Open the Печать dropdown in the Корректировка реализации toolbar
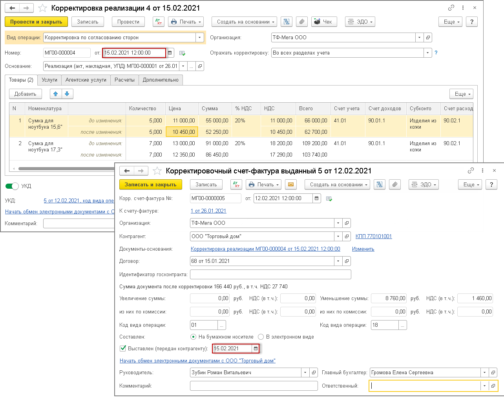The width and height of the screenshot is (504, 397). point(186,22)
